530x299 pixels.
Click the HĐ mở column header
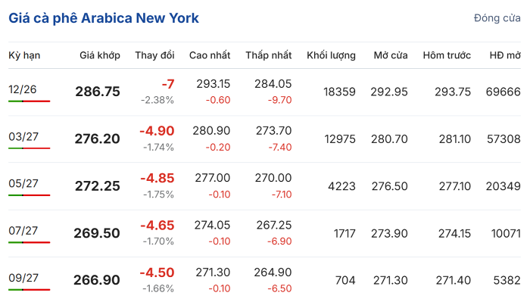tap(505, 55)
